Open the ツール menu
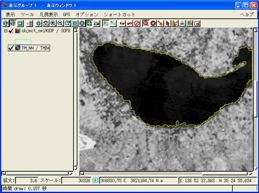This screenshot has width=259, height=193. [x=27, y=14]
